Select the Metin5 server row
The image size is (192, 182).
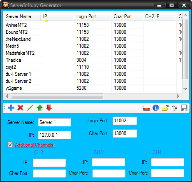[x=93, y=46]
